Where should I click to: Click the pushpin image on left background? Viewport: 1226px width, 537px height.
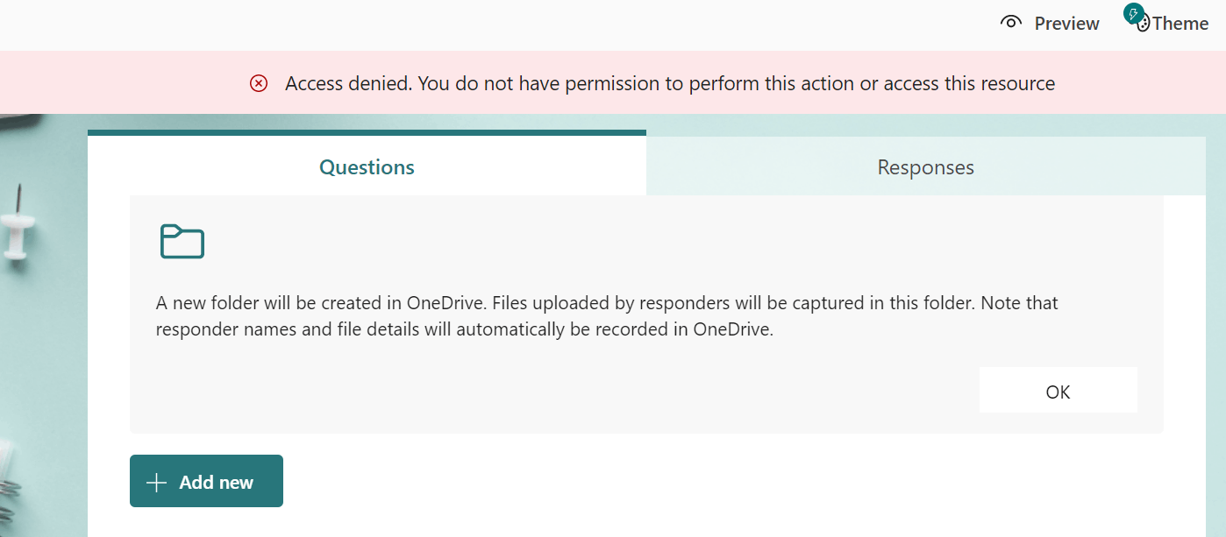[x=18, y=227]
